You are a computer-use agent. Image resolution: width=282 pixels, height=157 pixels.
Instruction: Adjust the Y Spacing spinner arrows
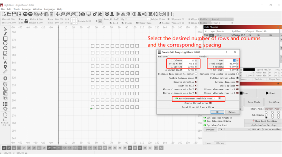237,67
